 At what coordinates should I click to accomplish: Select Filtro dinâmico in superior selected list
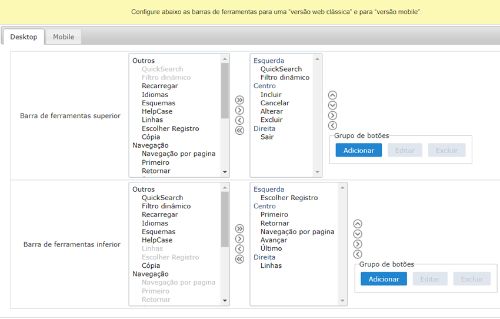[x=285, y=77]
